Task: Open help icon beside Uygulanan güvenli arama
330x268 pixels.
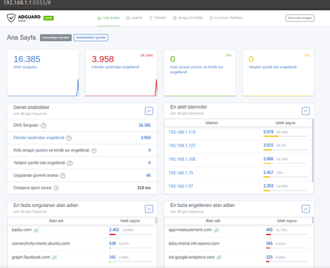Action: [63, 175]
